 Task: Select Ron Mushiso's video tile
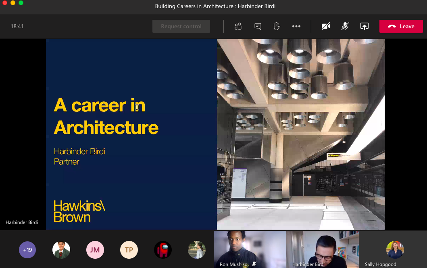250,249
